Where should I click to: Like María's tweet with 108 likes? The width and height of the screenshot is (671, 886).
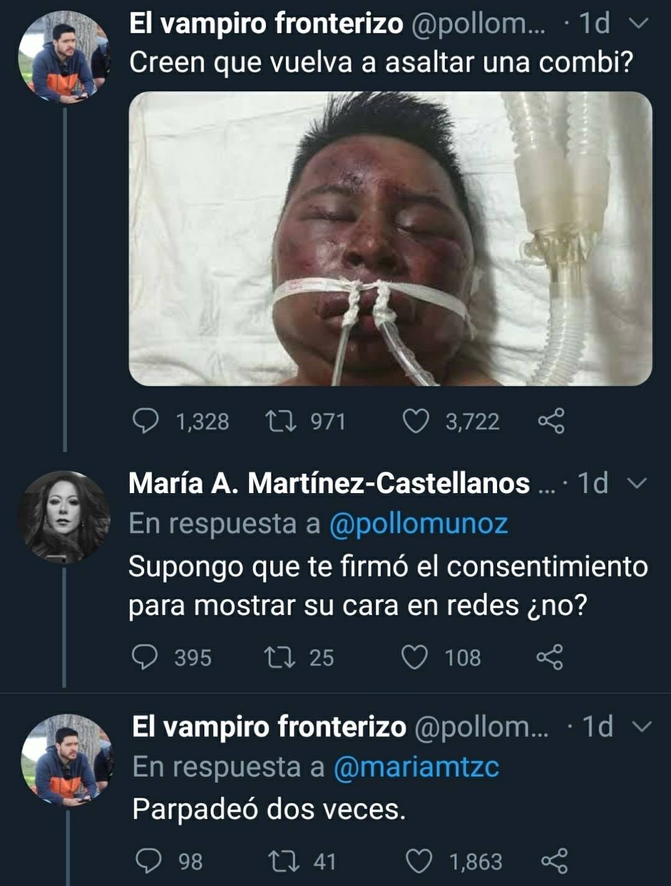[414, 657]
